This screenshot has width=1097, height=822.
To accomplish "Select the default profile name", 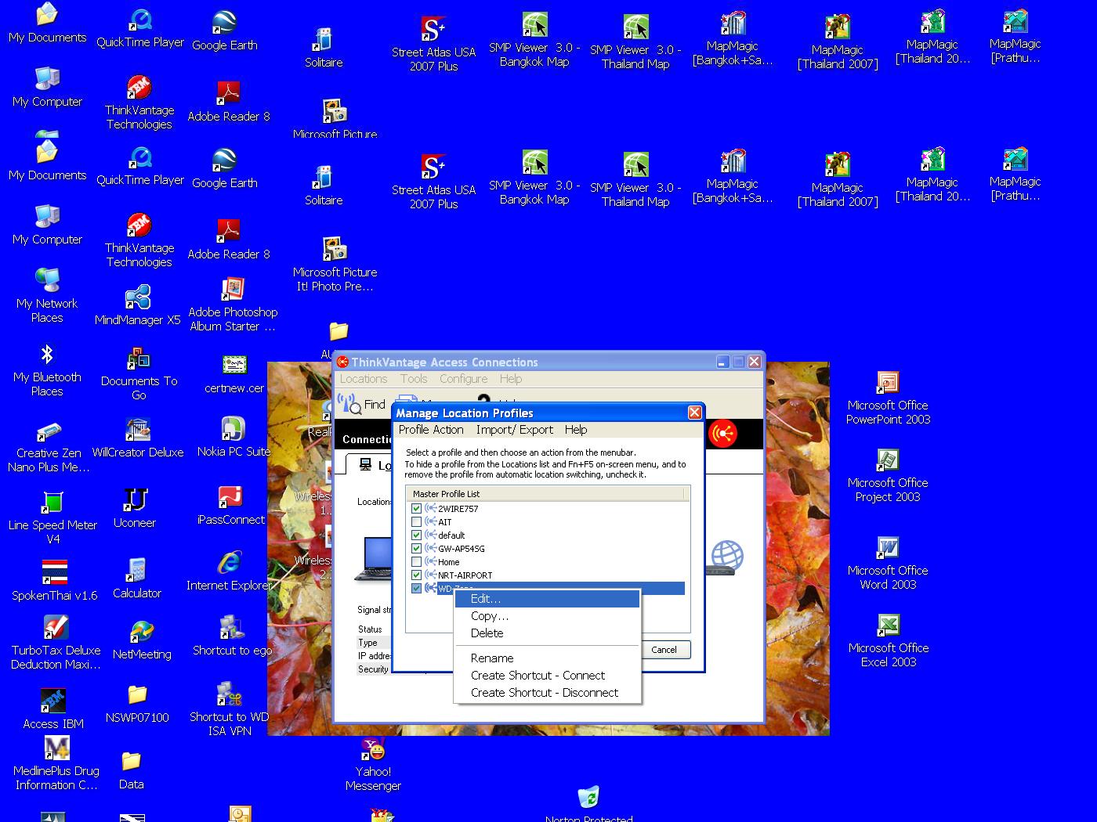I will click(451, 535).
